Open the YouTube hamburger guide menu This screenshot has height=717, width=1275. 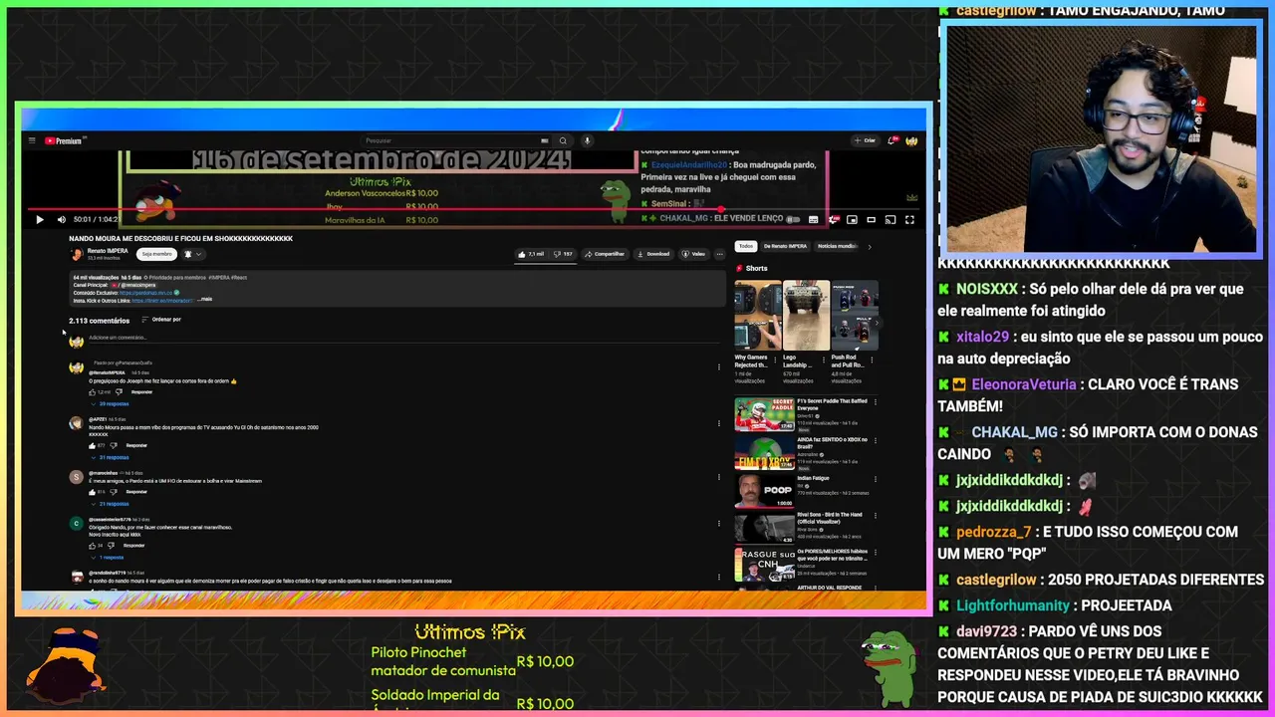[x=32, y=140]
